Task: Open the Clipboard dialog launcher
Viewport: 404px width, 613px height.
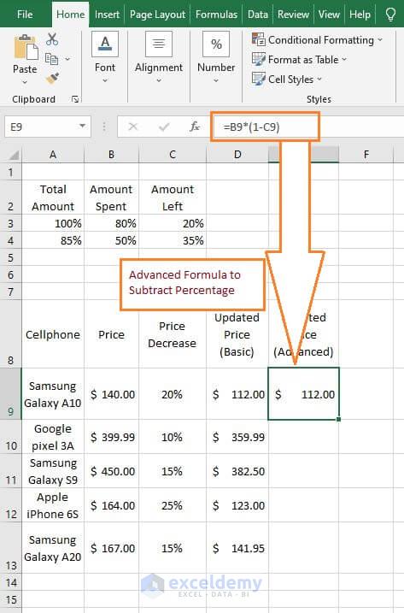Action: (x=75, y=99)
